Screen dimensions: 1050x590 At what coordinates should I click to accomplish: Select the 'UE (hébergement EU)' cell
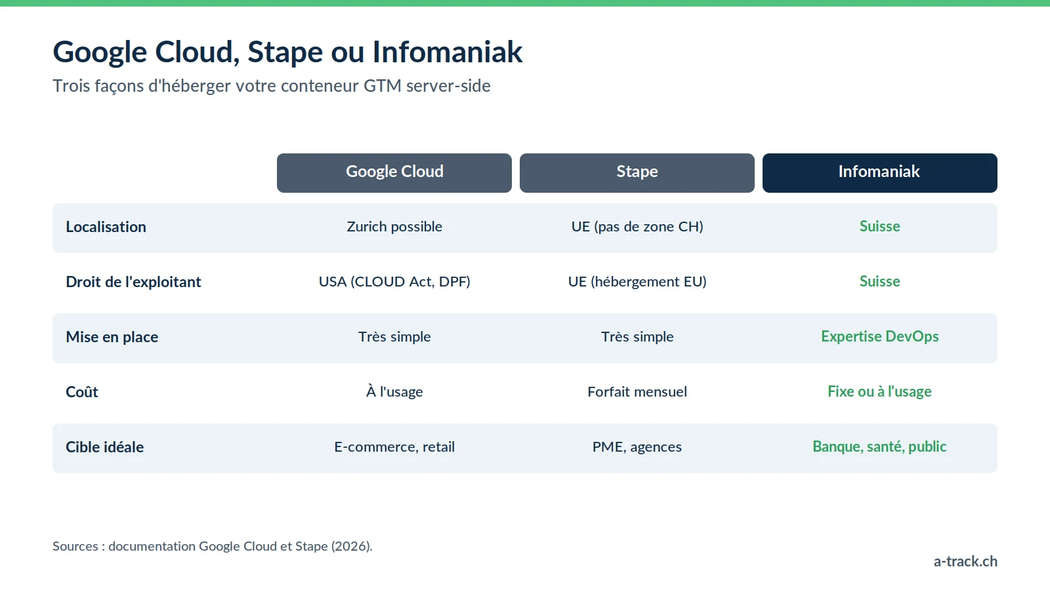coord(637,282)
